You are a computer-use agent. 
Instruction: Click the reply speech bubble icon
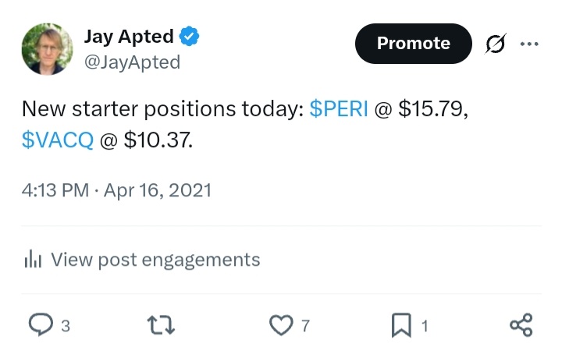[41, 324]
